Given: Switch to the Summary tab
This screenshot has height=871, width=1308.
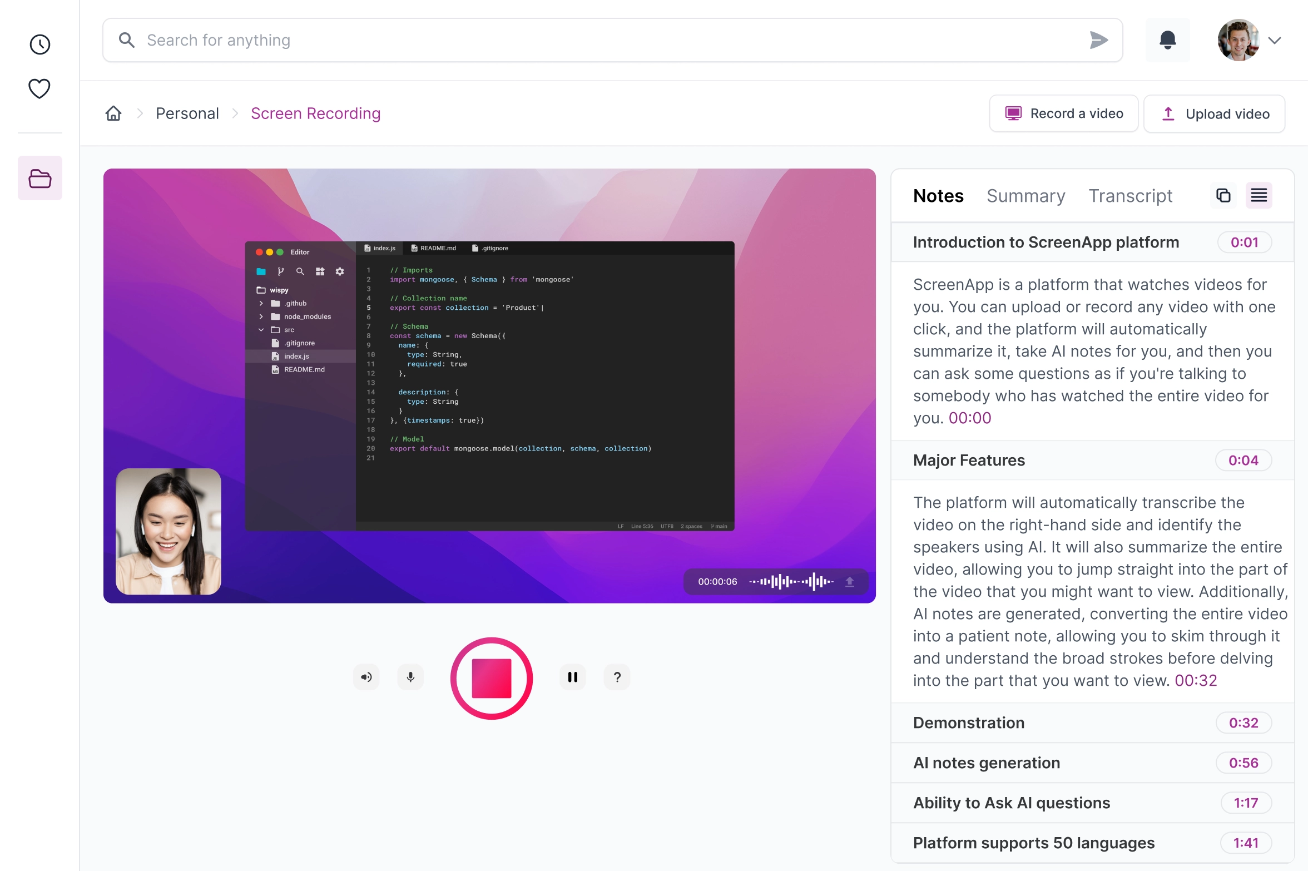Looking at the screenshot, I should (1026, 195).
